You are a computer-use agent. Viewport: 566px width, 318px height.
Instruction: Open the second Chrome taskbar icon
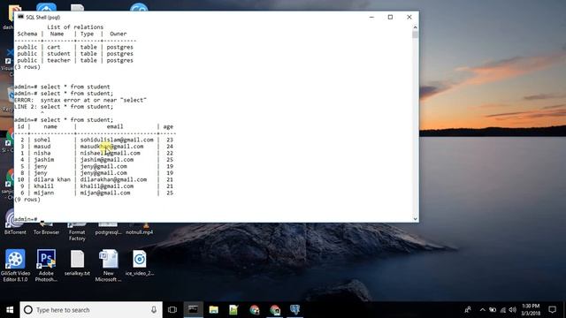click(275, 310)
